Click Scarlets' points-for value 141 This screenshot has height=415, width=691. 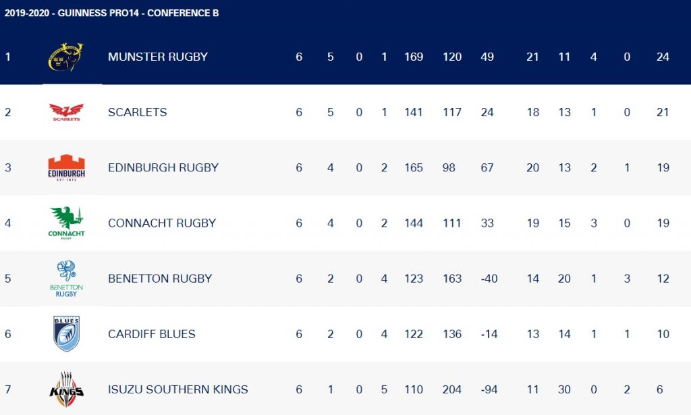[413, 112]
